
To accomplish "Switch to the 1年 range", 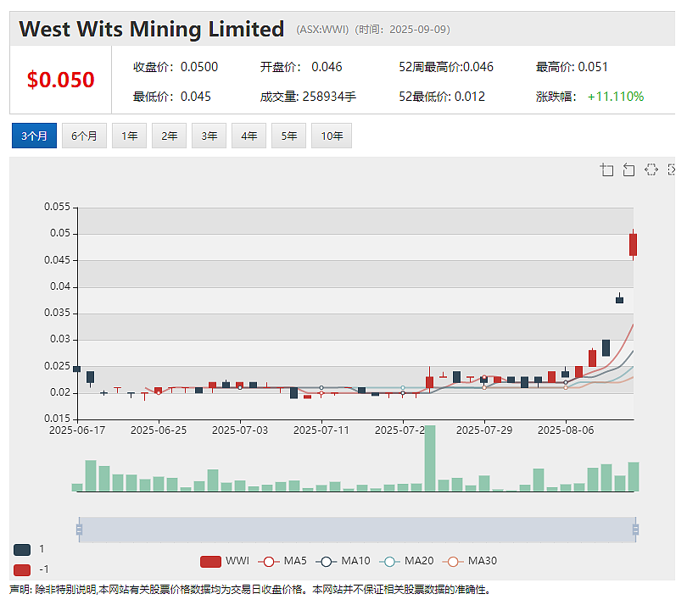I will pyautogui.click(x=129, y=136).
